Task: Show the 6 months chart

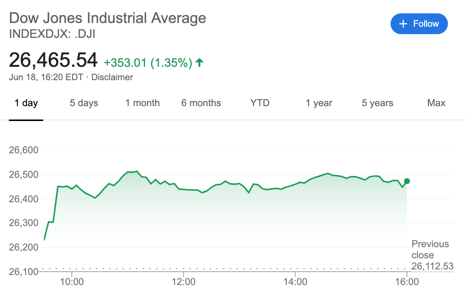Action: pos(201,103)
